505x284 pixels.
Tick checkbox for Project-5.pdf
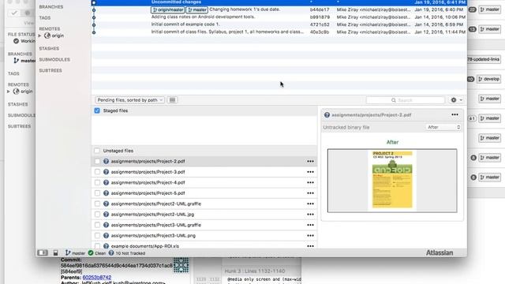(97, 193)
